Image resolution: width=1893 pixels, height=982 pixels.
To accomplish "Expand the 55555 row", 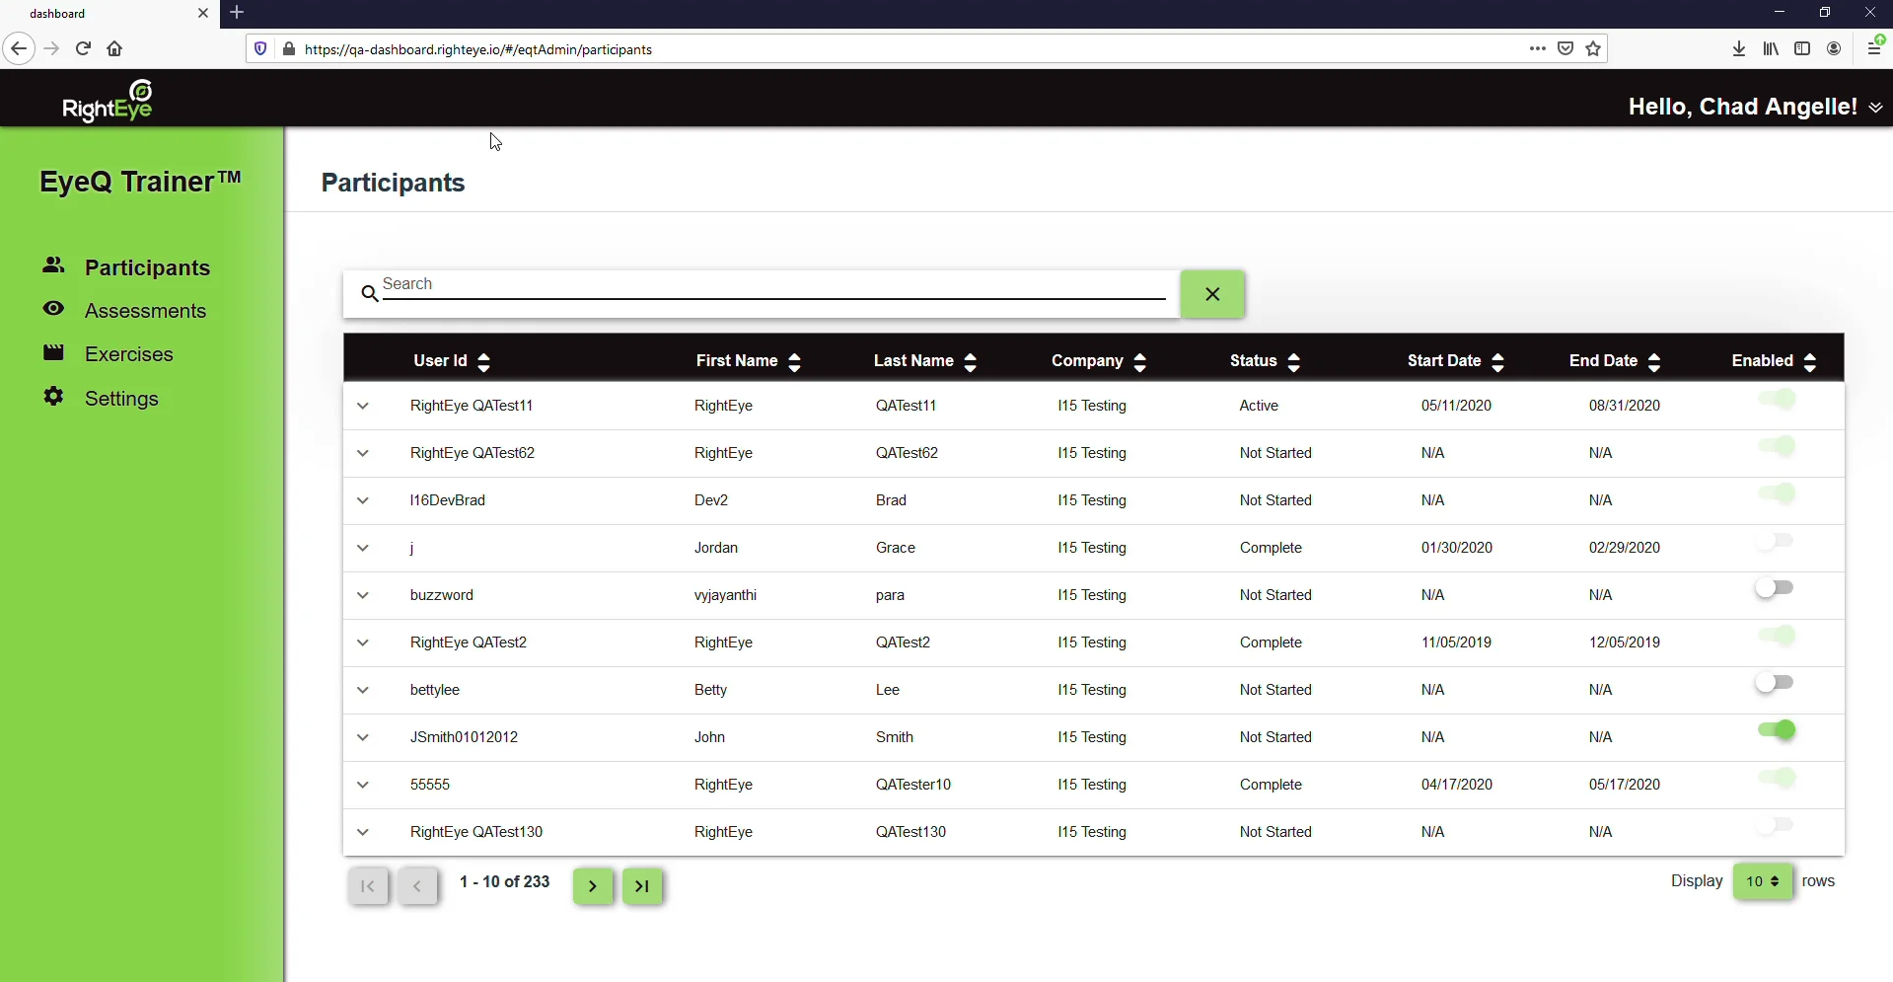I will coord(363,785).
